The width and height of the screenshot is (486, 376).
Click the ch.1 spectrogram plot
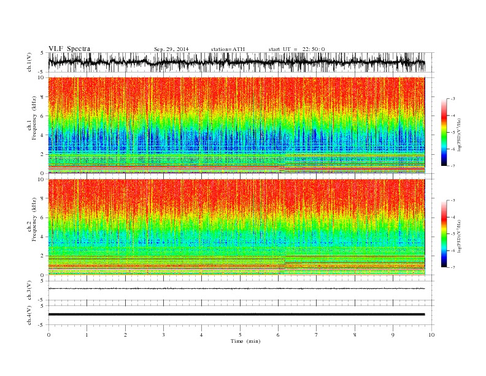coord(236,125)
